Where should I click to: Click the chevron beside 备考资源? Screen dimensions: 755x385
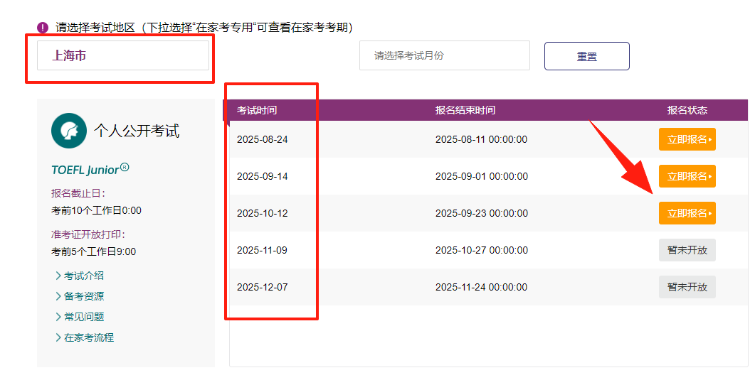pyautogui.click(x=58, y=296)
